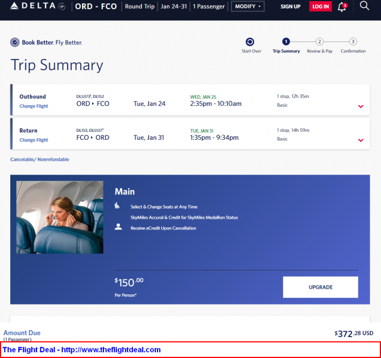Open the MODIFY dropdown

click(247, 6)
